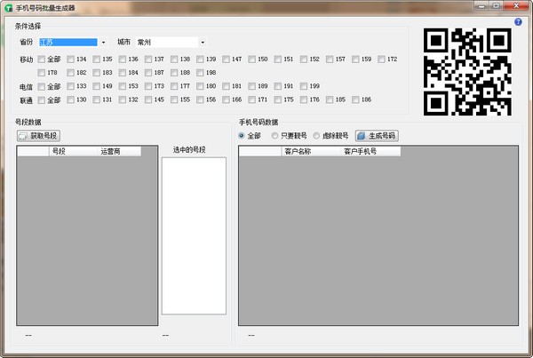Enable the 198 prefix checkbox

200,73
